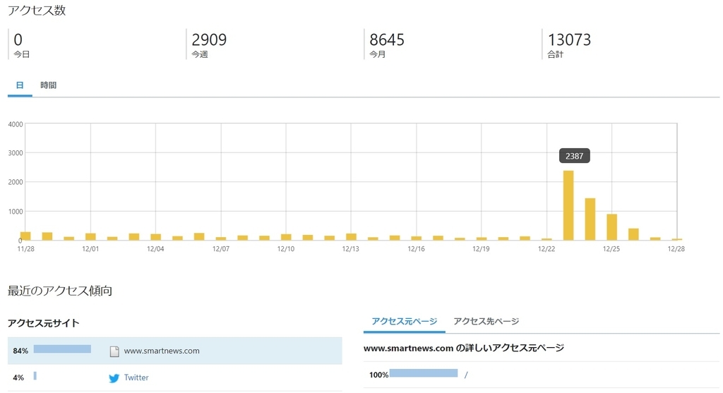Screen dimensions: 723x393
Task: Click the 今月 count 8645
Action: pyautogui.click(x=387, y=40)
